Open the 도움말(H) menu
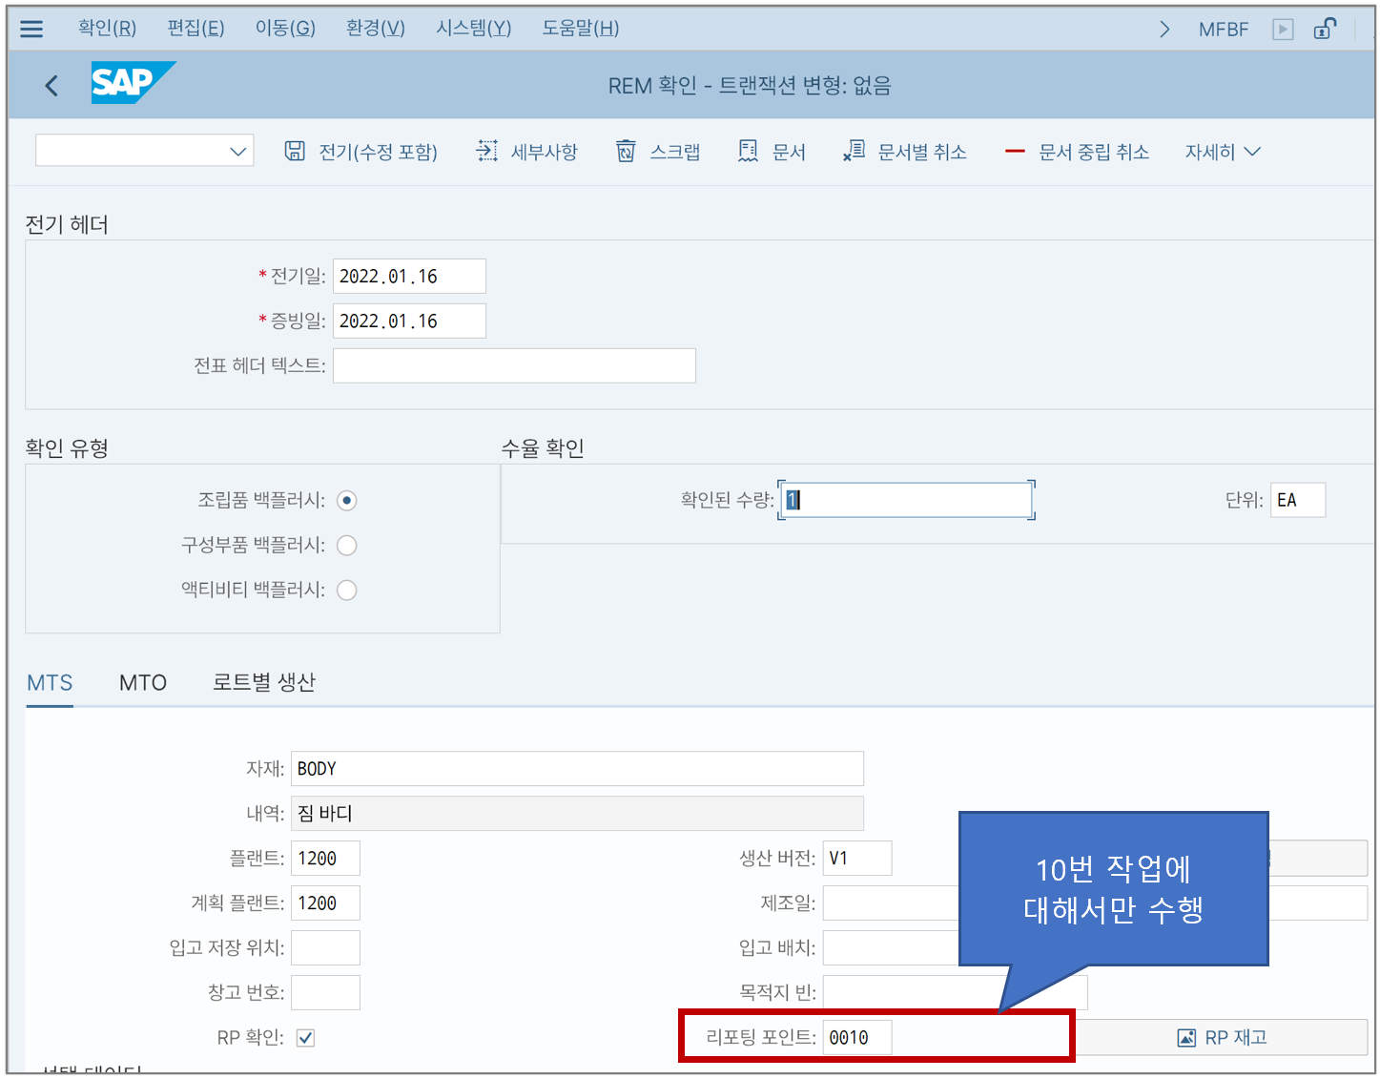Image resolution: width=1380 pixels, height=1079 pixels. pos(581,29)
